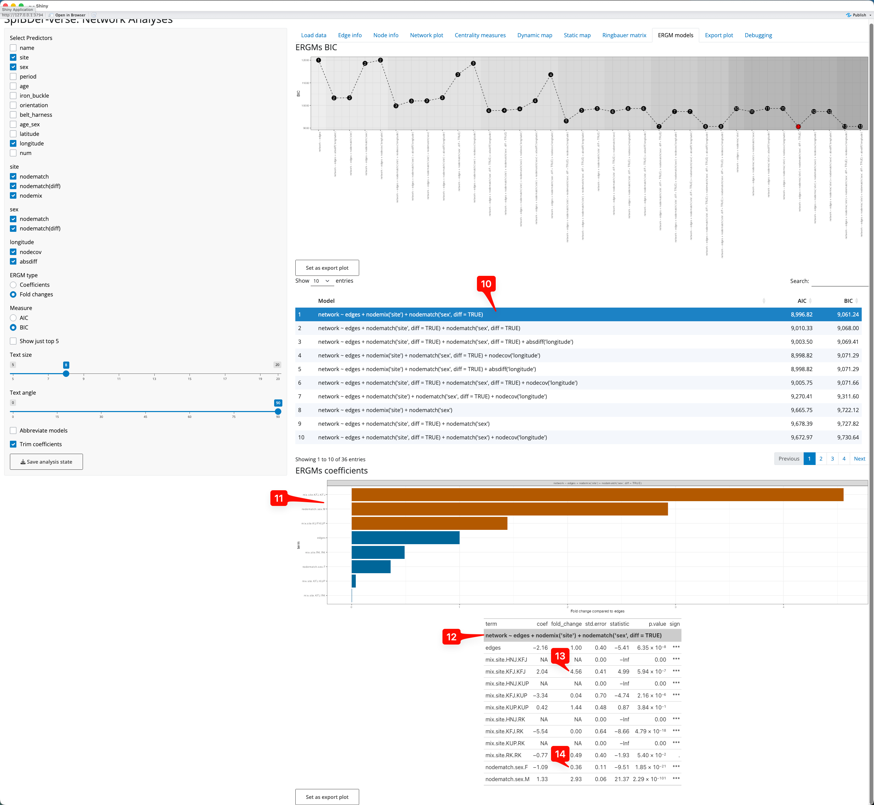The image size is (874, 805).
Task: Select Coefficients ERGM type
Action: (13, 285)
